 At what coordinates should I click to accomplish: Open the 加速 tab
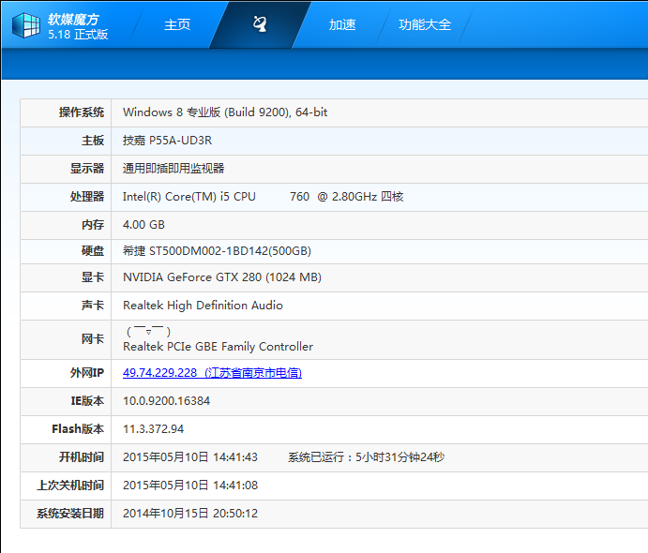click(x=342, y=24)
